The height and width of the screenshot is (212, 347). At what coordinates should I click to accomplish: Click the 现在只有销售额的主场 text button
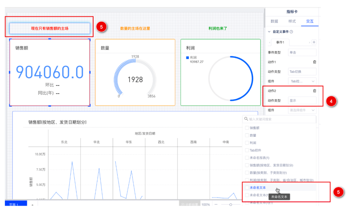click(x=49, y=28)
